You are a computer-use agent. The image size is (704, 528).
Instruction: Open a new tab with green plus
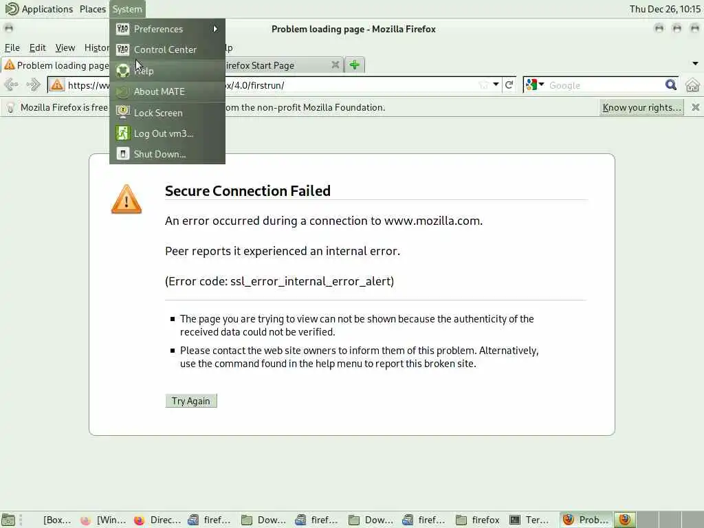pyautogui.click(x=355, y=65)
